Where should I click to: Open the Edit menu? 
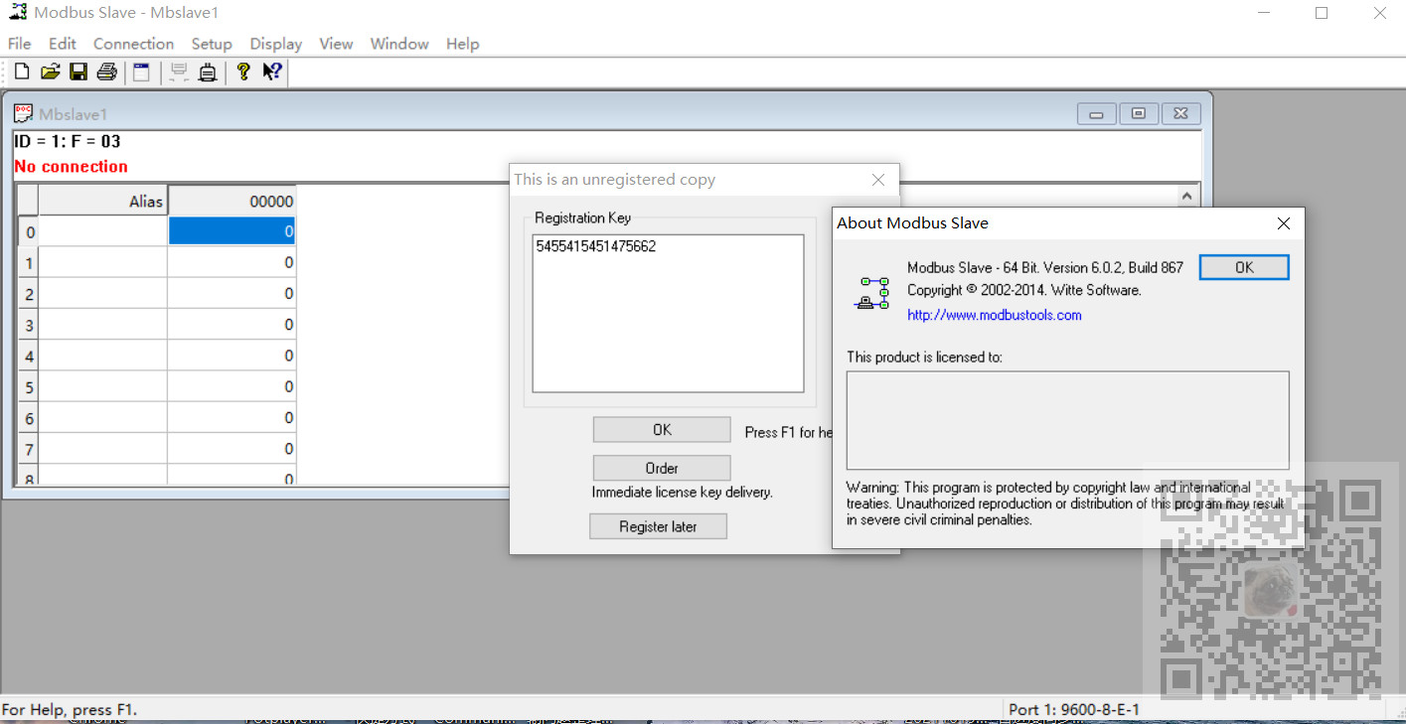pos(63,44)
